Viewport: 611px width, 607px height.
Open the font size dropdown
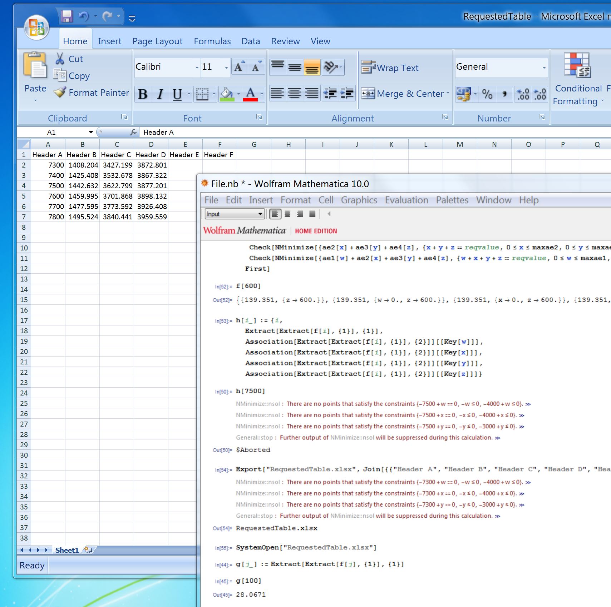click(x=226, y=67)
